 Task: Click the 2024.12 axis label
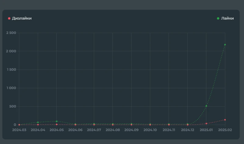188,130
